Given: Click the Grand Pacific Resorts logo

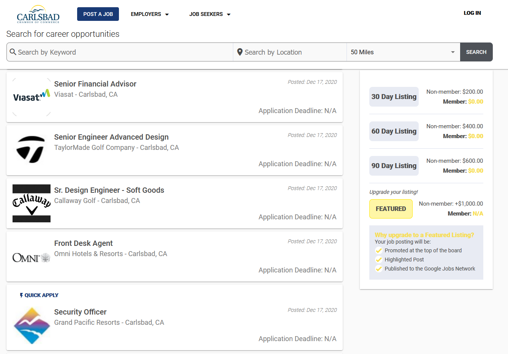Looking at the screenshot, I should (x=32, y=325).
